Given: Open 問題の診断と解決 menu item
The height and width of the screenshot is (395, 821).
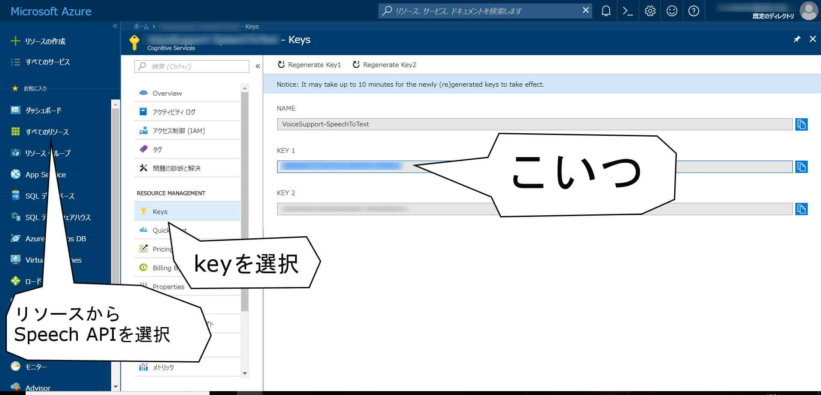Looking at the screenshot, I should [x=187, y=168].
